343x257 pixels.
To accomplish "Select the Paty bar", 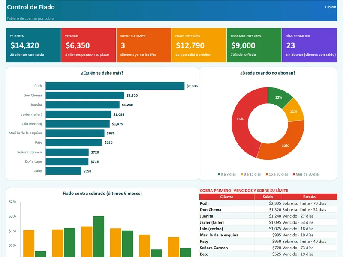I will pos(74,143).
